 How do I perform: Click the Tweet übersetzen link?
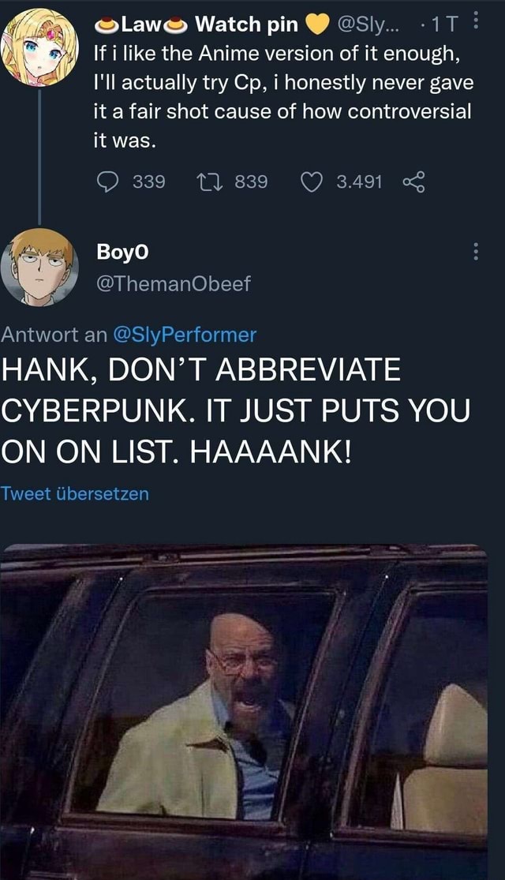coord(75,494)
